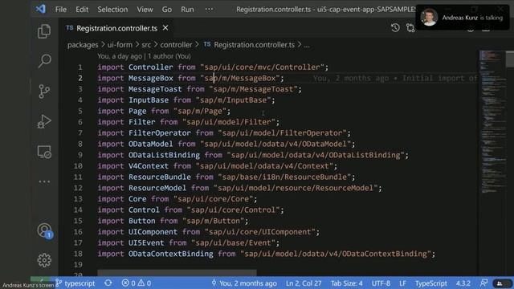Change the LF end of line sequence
514x289 pixels.
pyautogui.click(x=402, y=283)
